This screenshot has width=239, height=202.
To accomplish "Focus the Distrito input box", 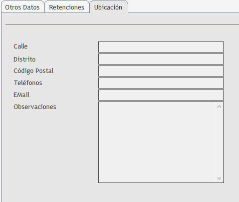I will pyautogui.click(x=161, y=59).
